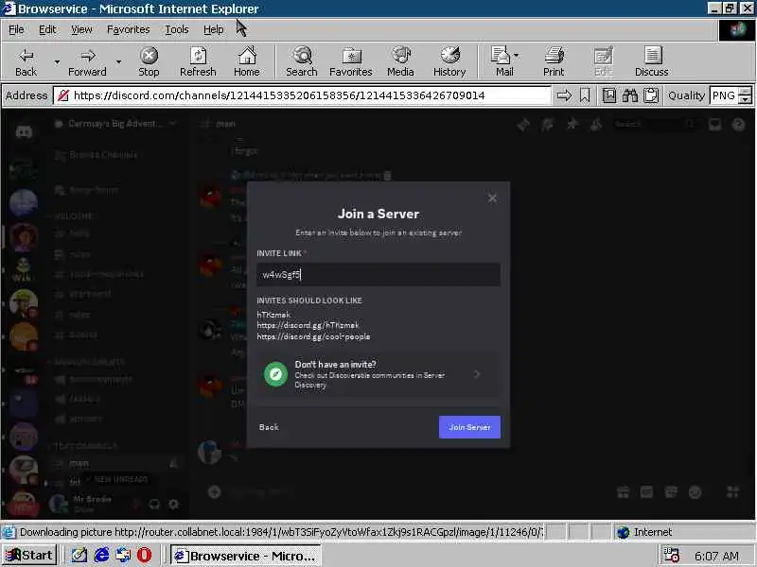Click the Windows Start button
Screen dimensions: 757x567
[x=29, y=556]
